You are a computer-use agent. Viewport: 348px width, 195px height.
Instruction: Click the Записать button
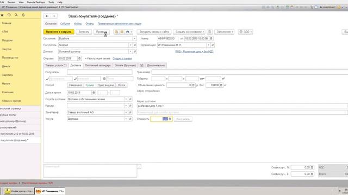[84, 32]
